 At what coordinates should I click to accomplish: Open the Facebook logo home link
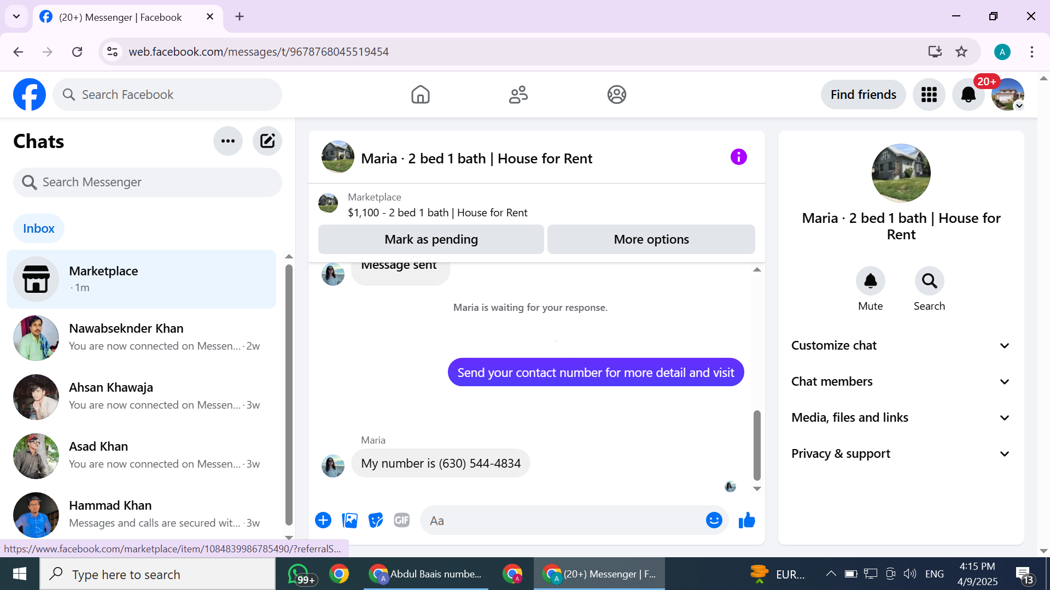[x=30, y=95]
